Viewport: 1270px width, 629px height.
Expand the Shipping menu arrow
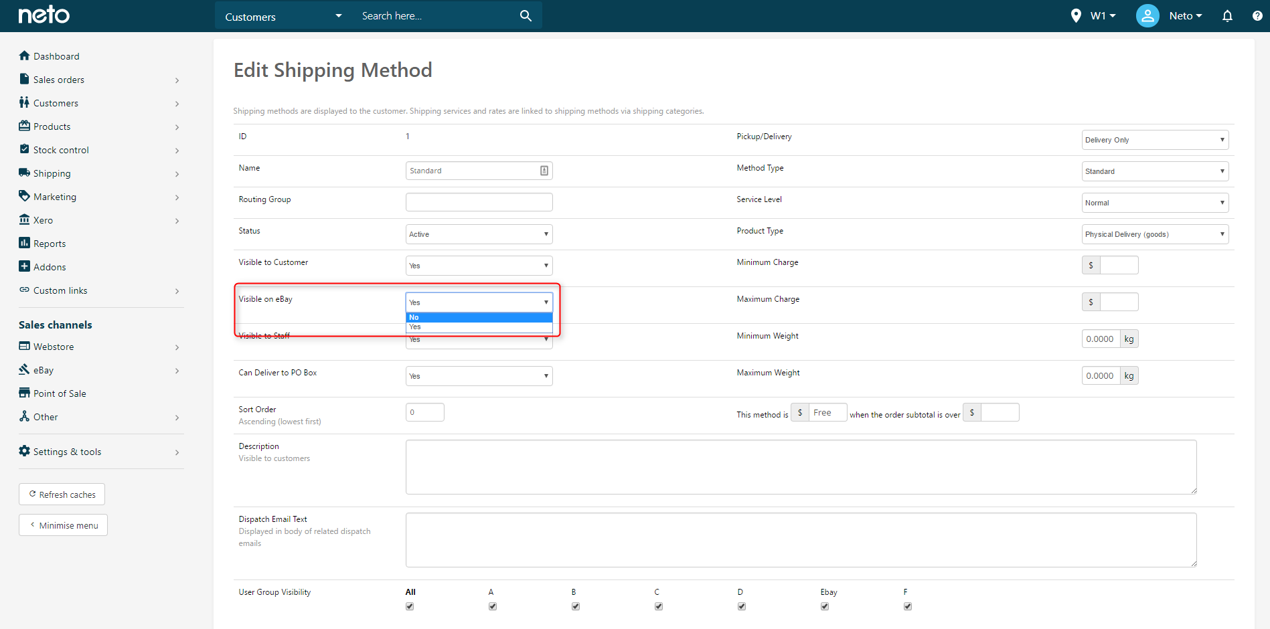(177, 174)
